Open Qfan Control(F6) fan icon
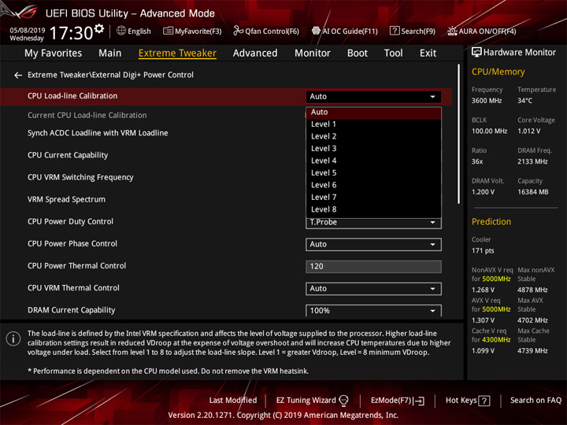567x425 pixels. point(238,31)
